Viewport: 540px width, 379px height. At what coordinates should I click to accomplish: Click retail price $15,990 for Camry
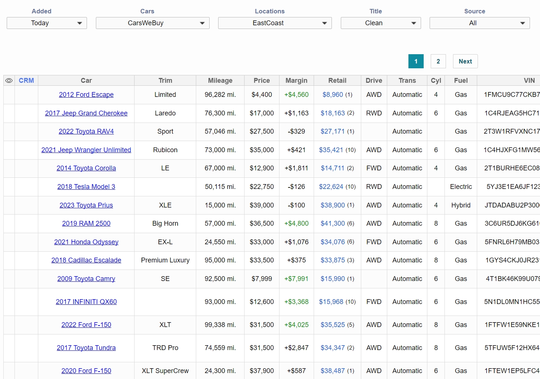(x=333, y=279)
